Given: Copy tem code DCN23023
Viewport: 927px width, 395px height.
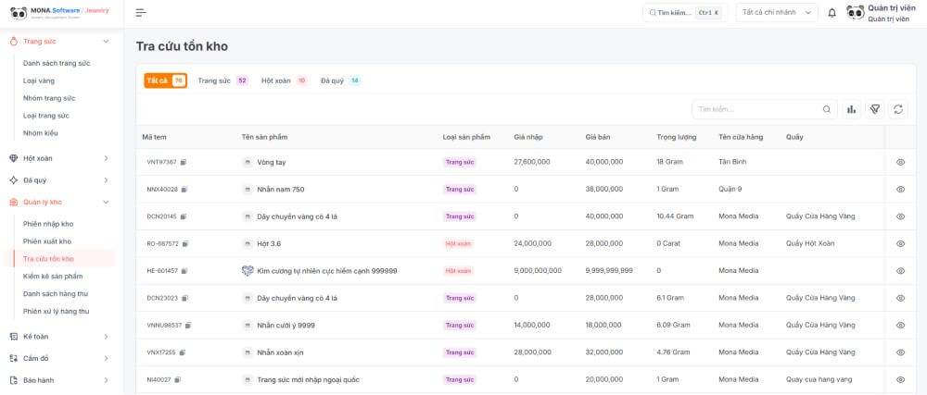Looking at the screenshot, I should [184, 298].
